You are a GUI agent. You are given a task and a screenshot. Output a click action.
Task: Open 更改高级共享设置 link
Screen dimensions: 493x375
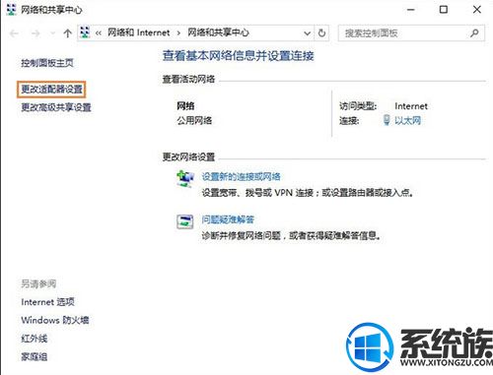56,107
